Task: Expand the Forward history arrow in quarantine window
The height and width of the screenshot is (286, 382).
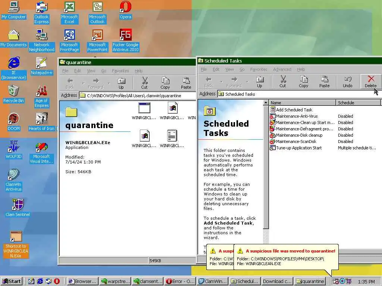Action: (x=109, y=83)
